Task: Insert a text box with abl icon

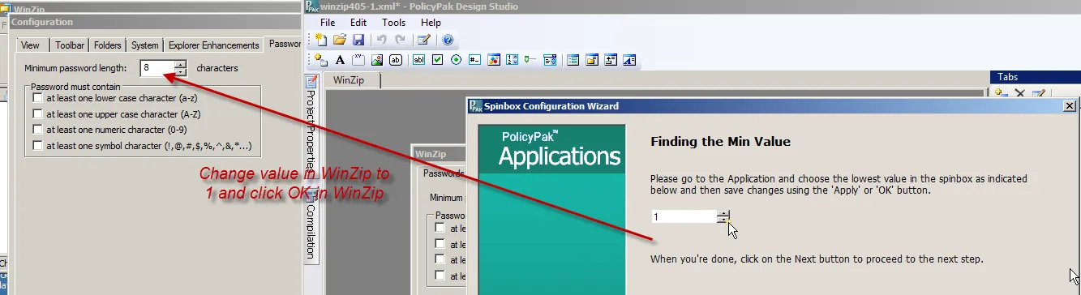Action: (419, 59)
